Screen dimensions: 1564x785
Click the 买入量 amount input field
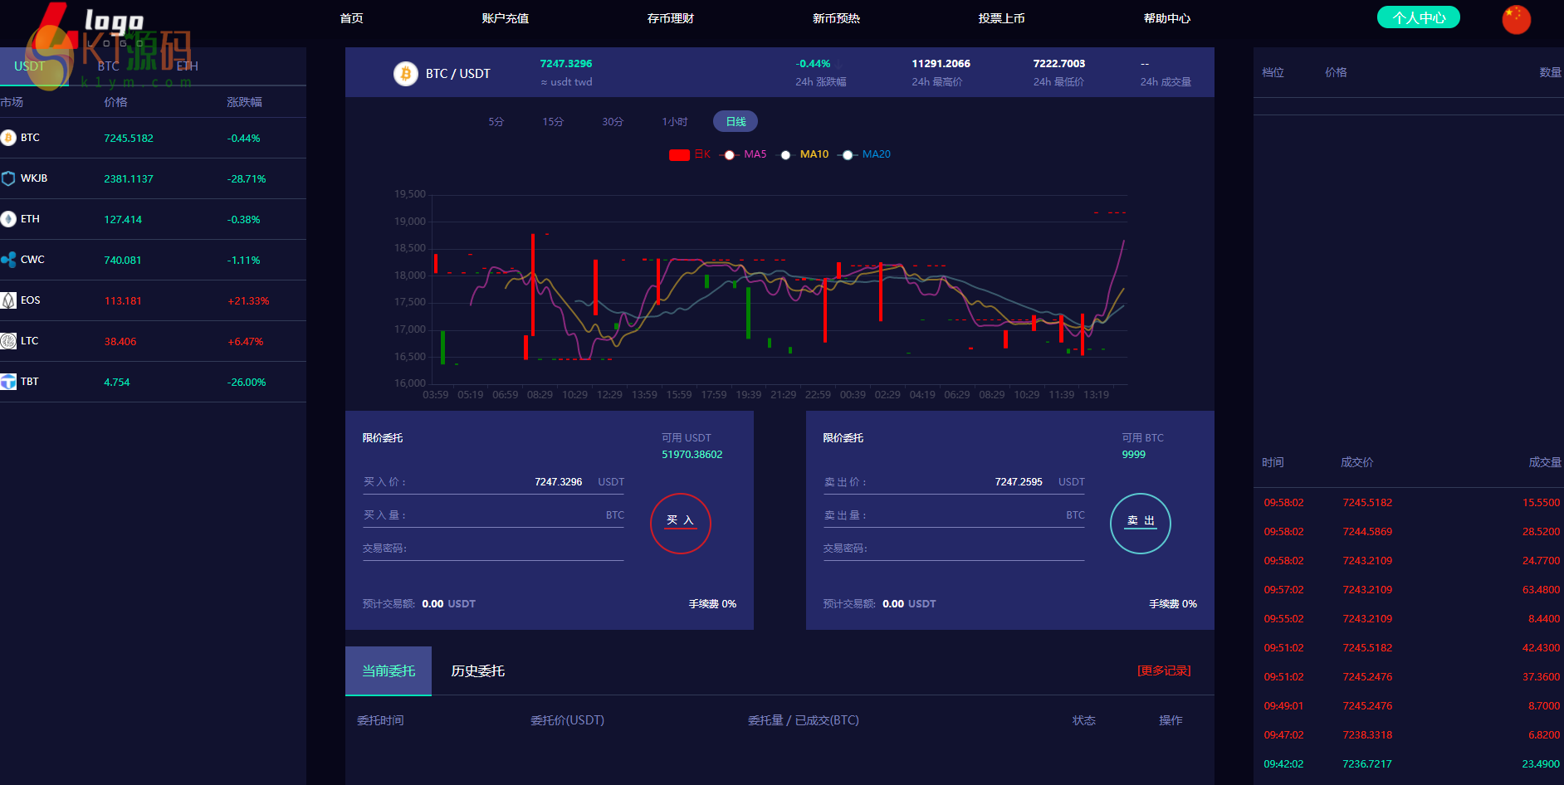pyautogui.click(x=493, y=515)
